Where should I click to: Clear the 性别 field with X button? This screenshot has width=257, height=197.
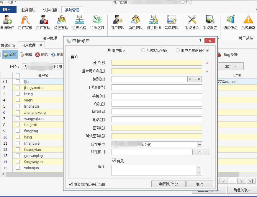[199, 79]
